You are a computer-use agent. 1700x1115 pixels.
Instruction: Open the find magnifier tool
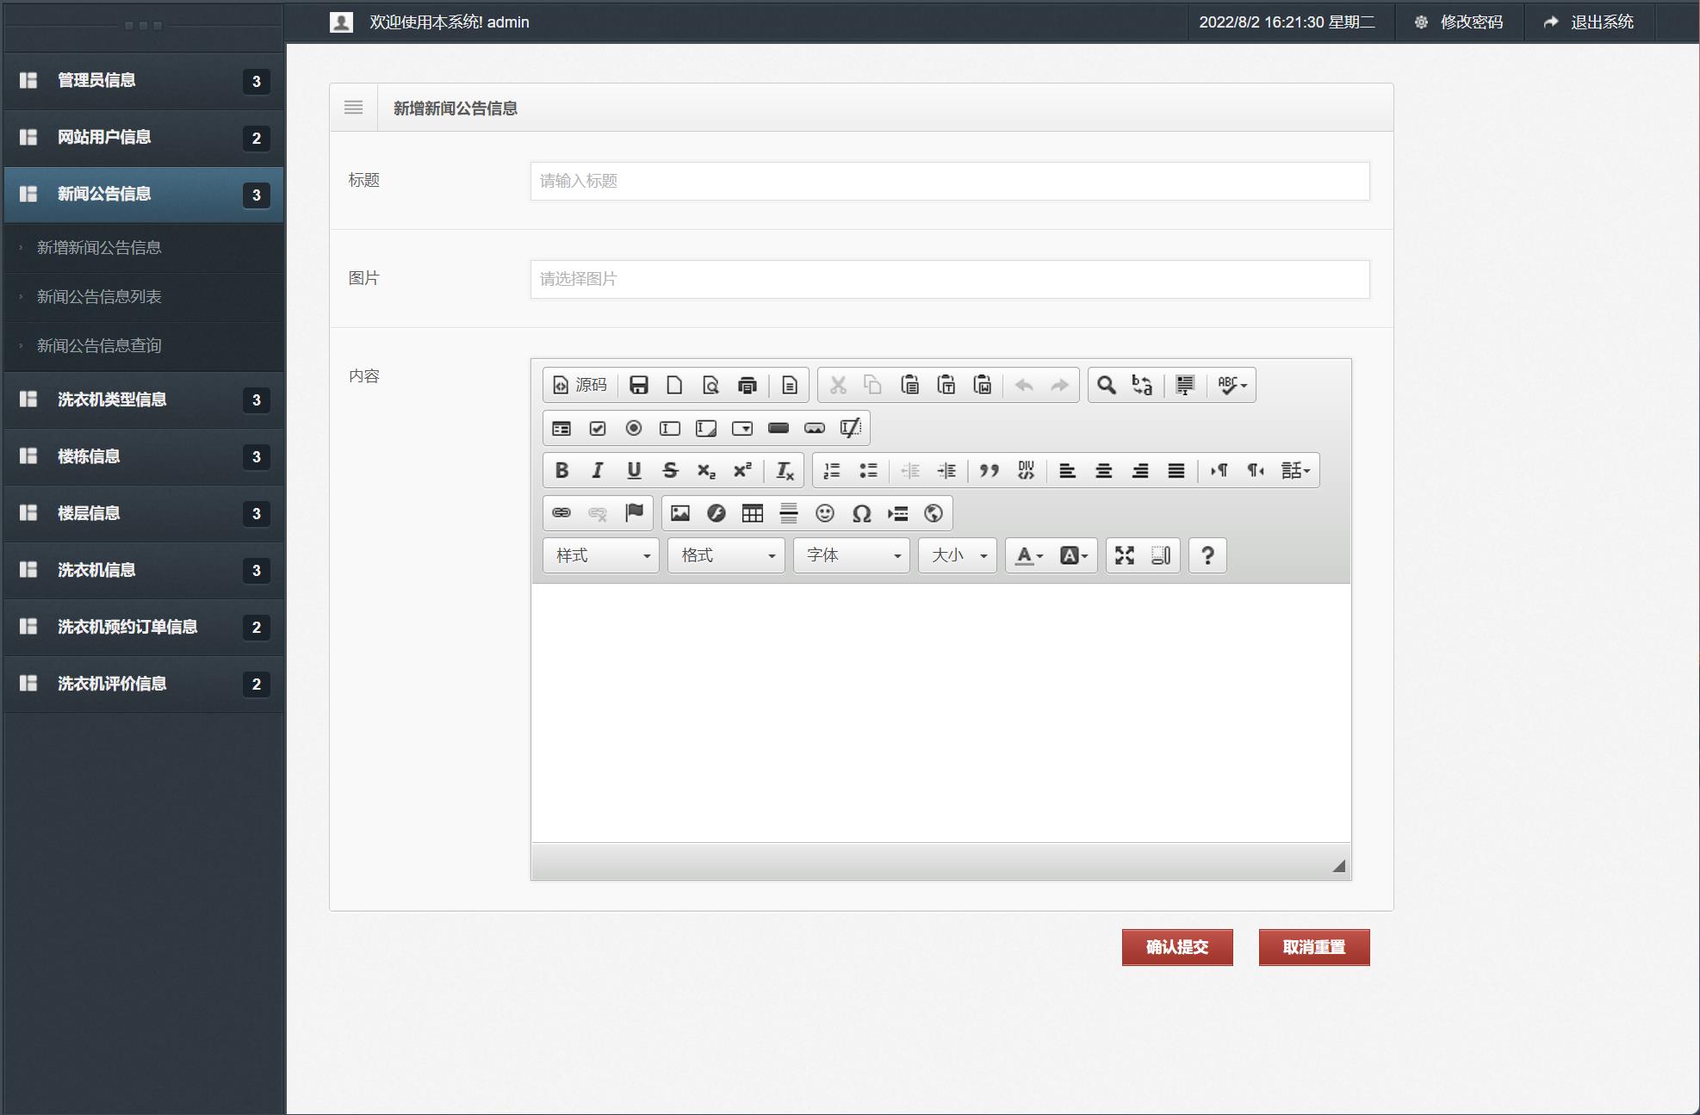tap(1106, 385)
